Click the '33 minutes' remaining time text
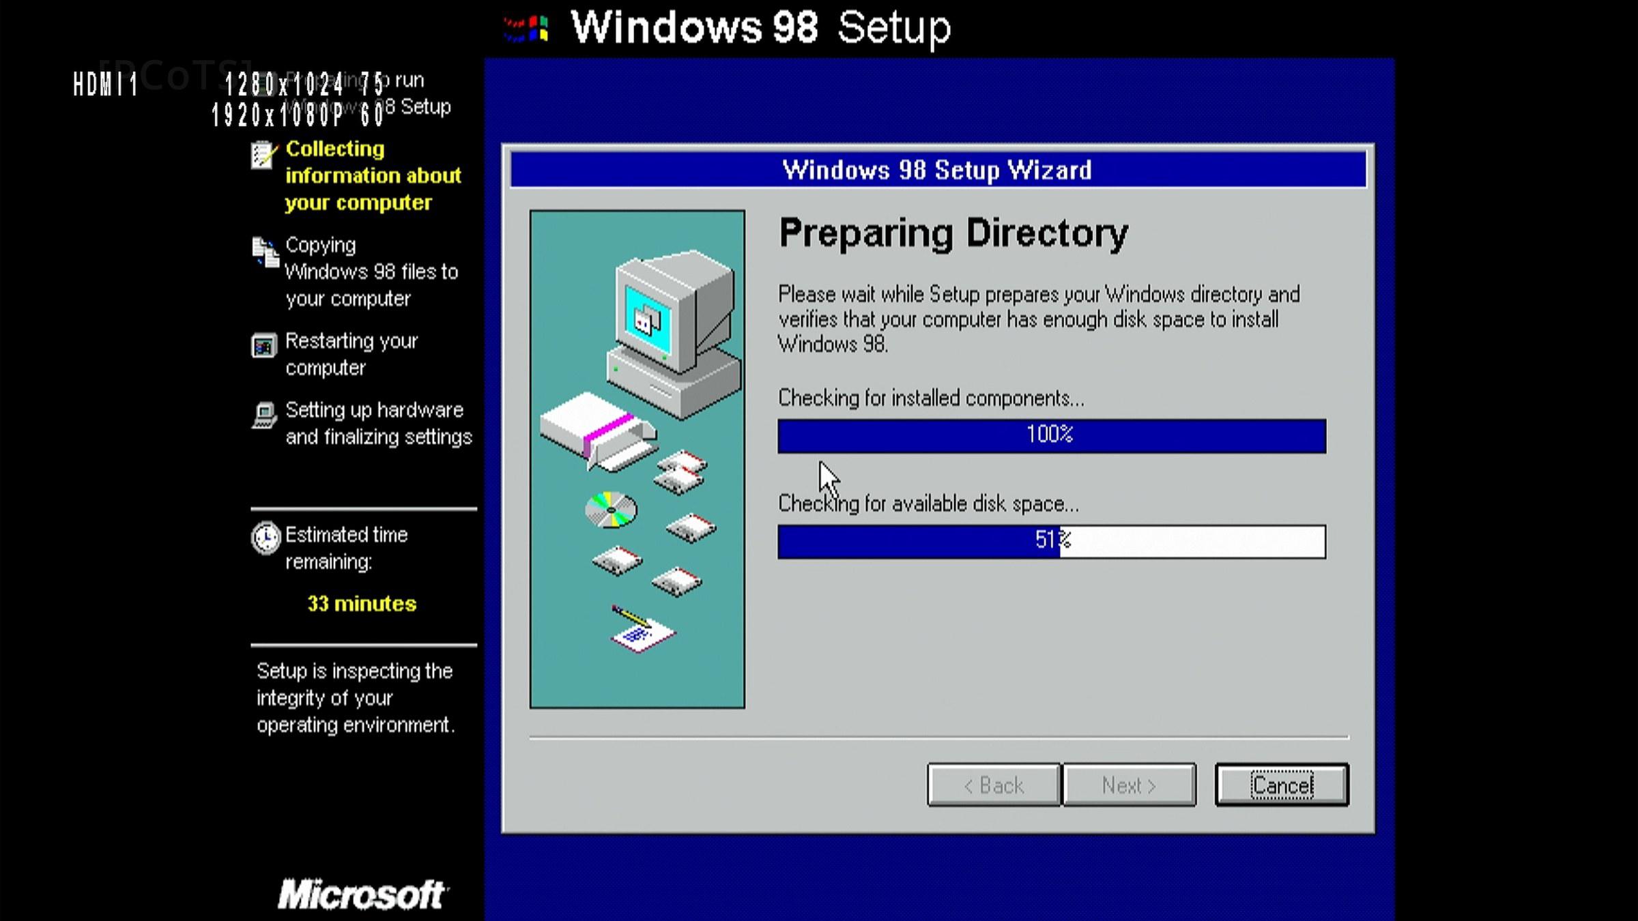This screenshot has height=921, width=1638. pos(362,604)
